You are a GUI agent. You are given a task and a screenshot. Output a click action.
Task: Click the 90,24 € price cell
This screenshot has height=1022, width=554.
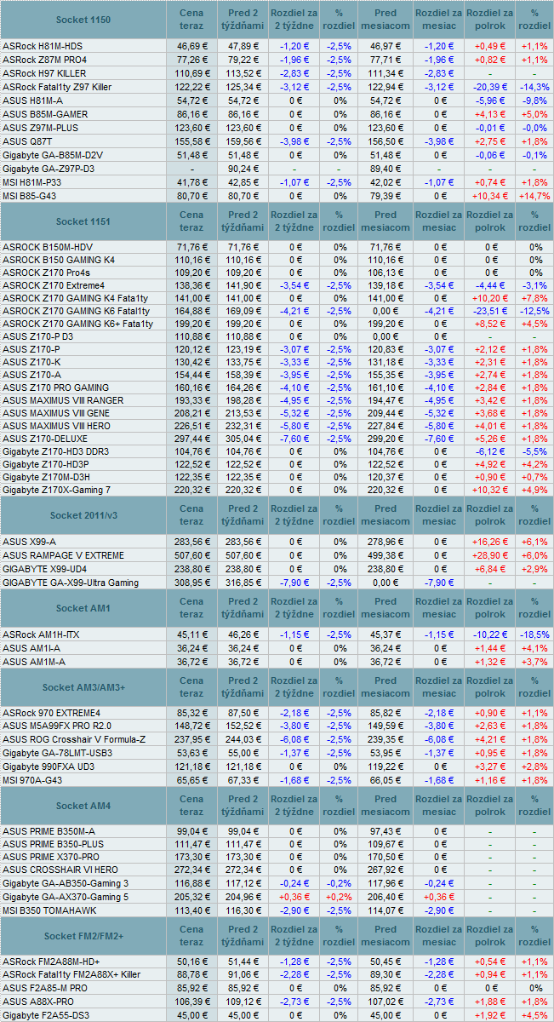tap(243, 169)
